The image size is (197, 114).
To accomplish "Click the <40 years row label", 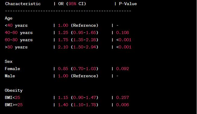I will tap(16, 26).
